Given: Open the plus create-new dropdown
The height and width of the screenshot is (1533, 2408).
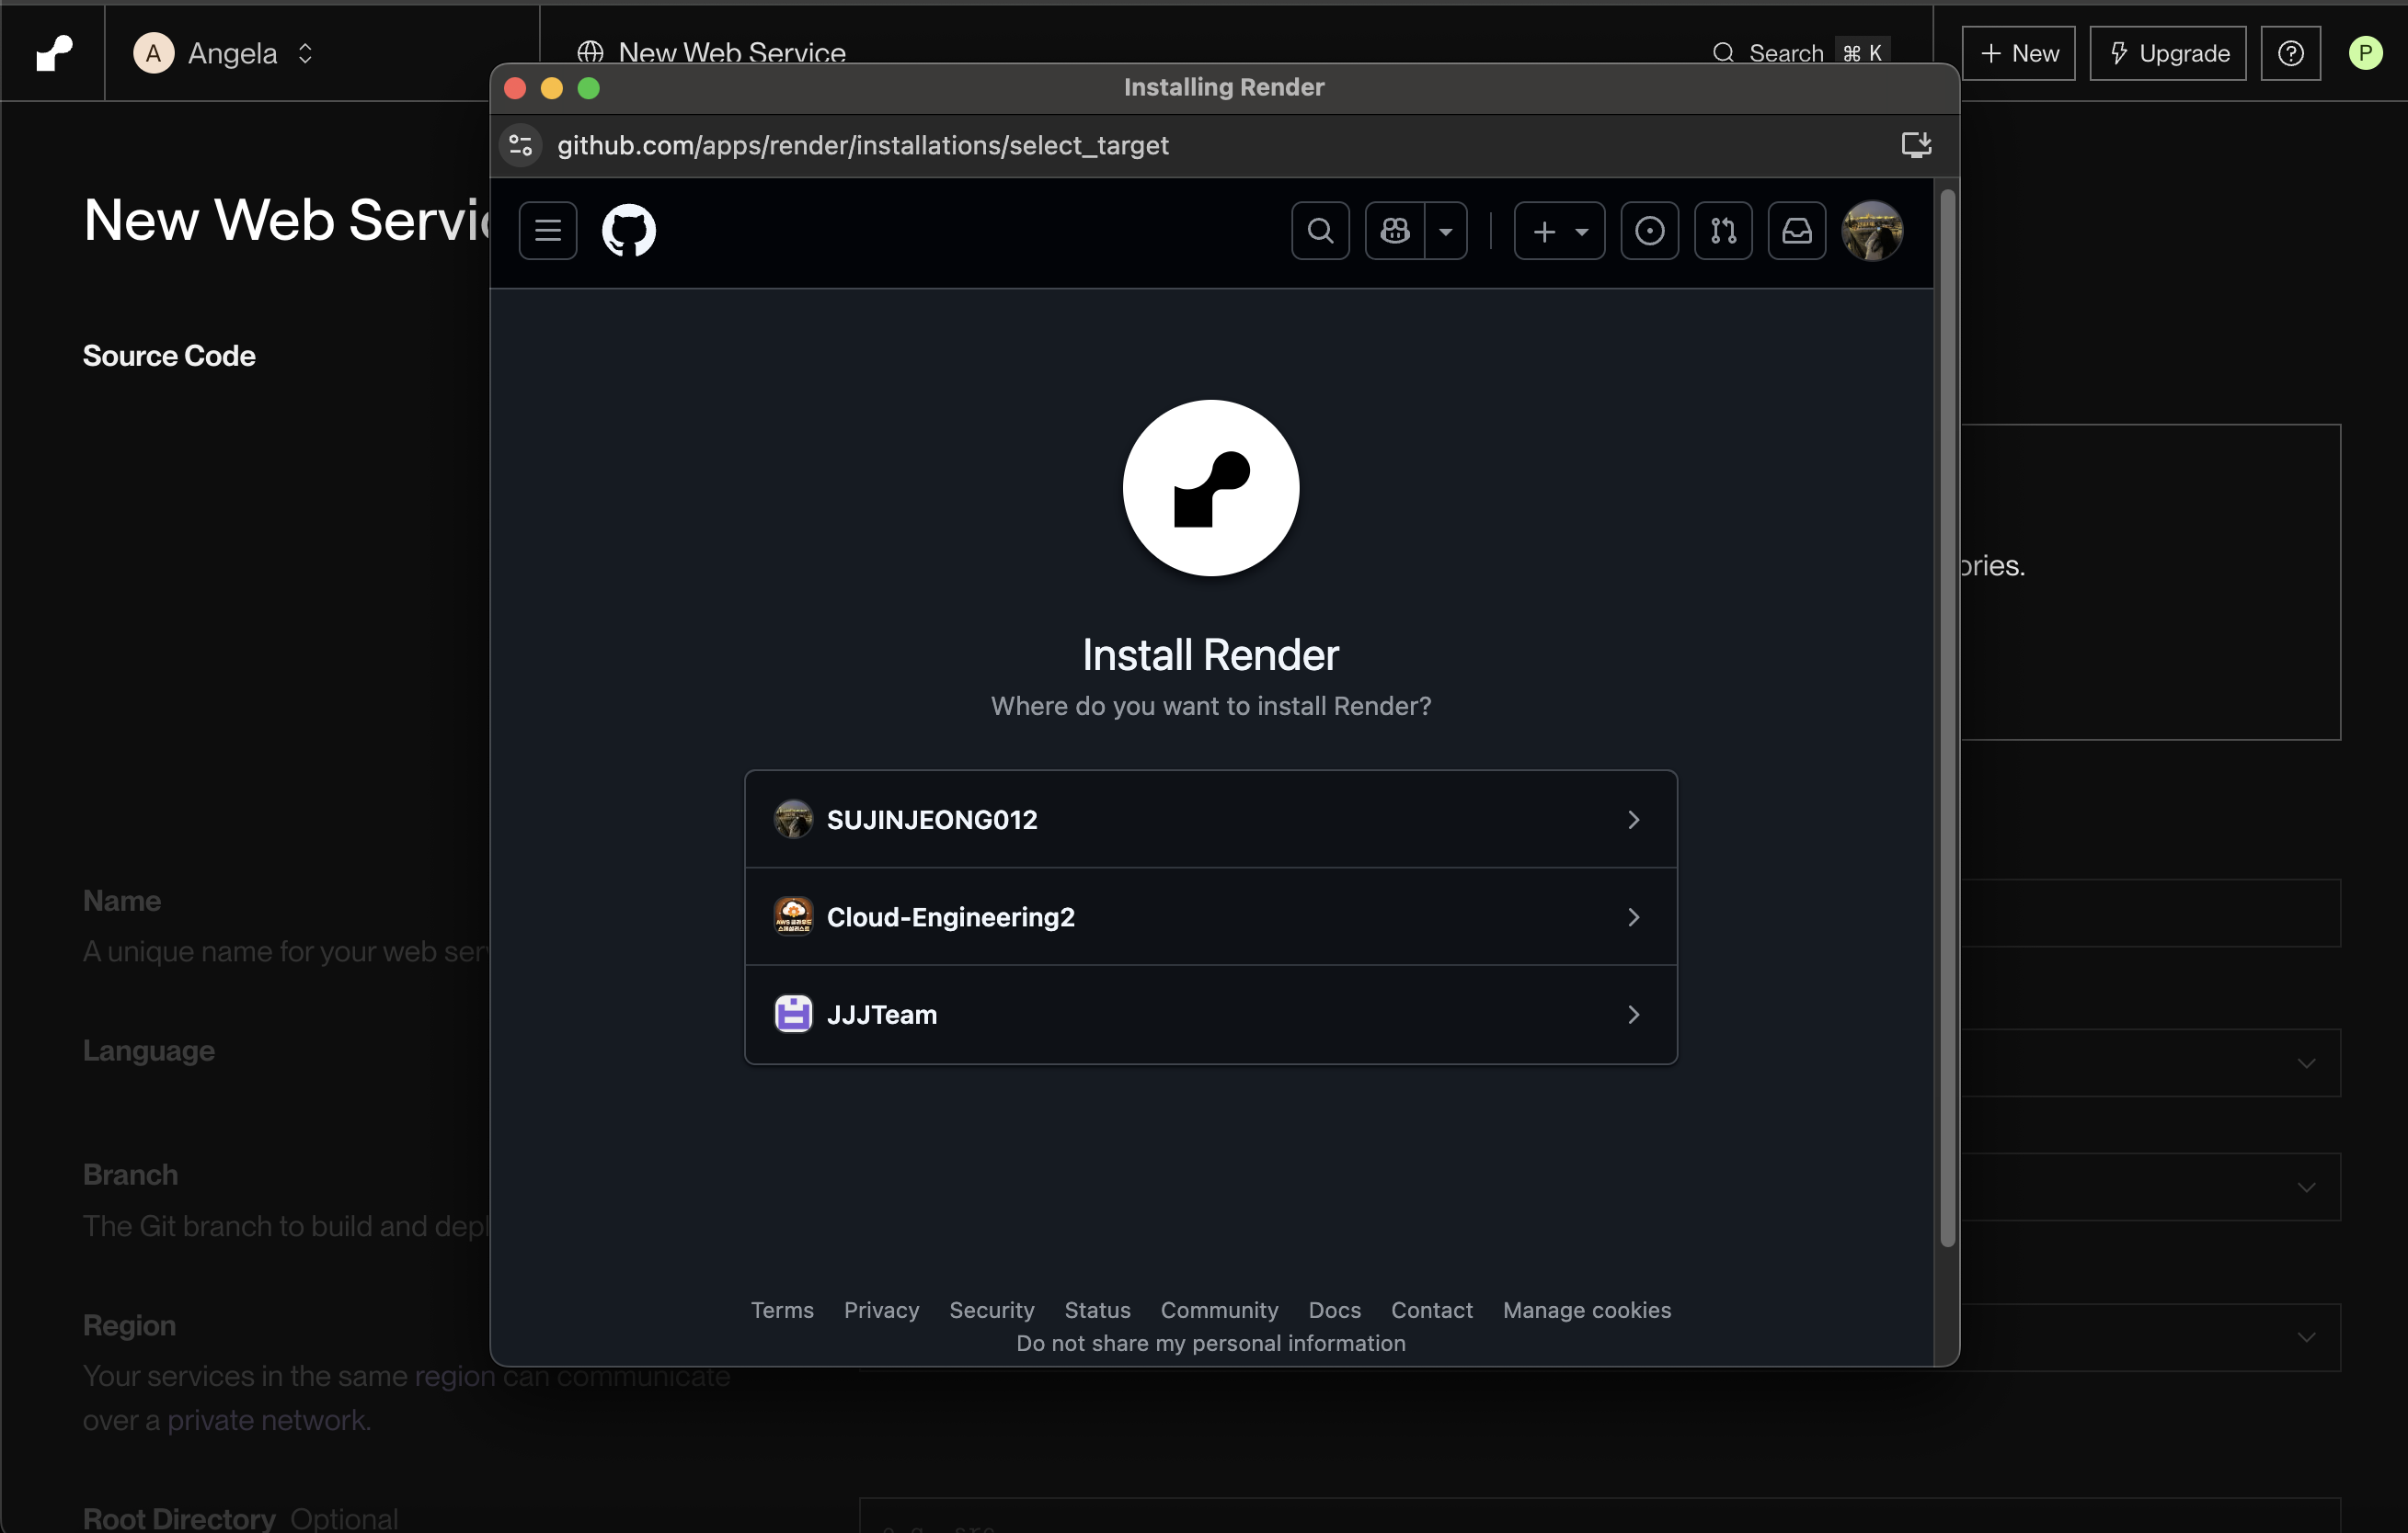Looking at the screenshot, I should [1559, 231].
